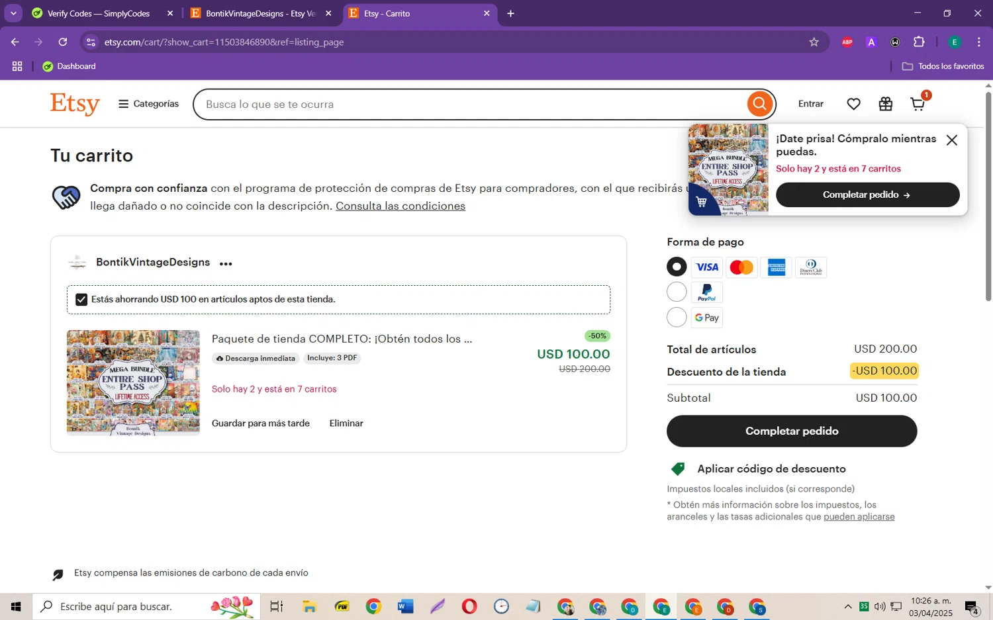Open the Categorías menu

148,104
